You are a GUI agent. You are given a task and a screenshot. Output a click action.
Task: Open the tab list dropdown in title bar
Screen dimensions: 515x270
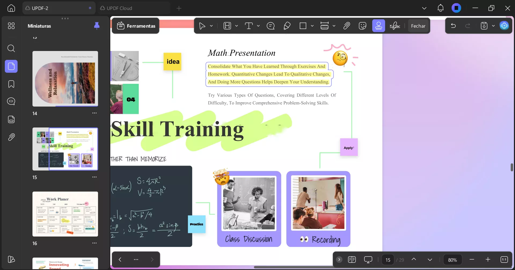coord(424,8)
